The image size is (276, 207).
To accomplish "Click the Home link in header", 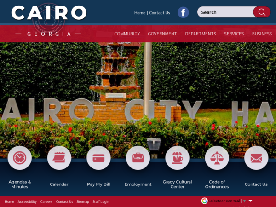I will [140, 13].
